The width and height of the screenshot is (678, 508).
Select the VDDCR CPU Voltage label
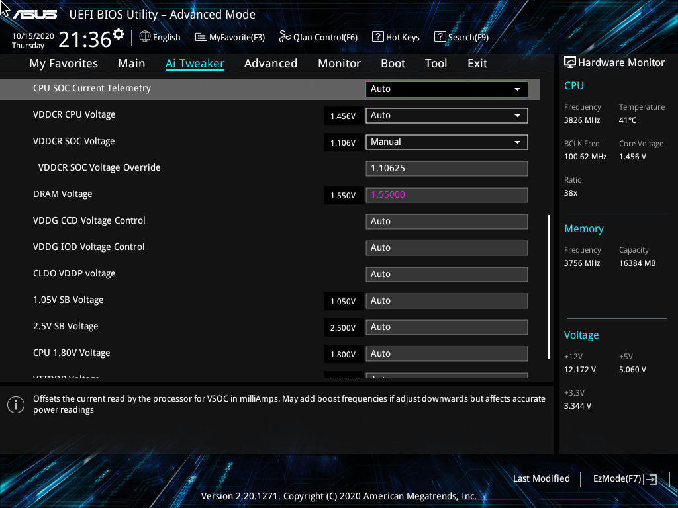74,115
